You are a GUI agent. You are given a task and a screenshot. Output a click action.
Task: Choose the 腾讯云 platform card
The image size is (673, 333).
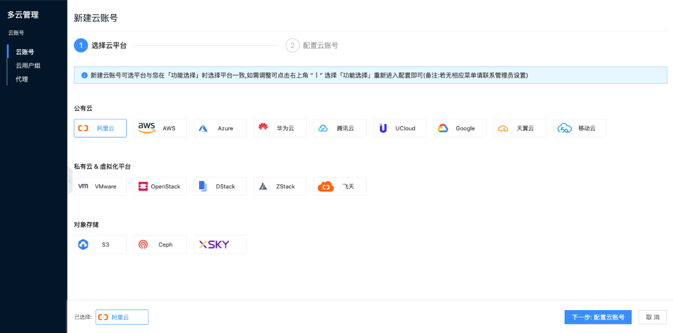pyautogui.click(x=340, y=128)
